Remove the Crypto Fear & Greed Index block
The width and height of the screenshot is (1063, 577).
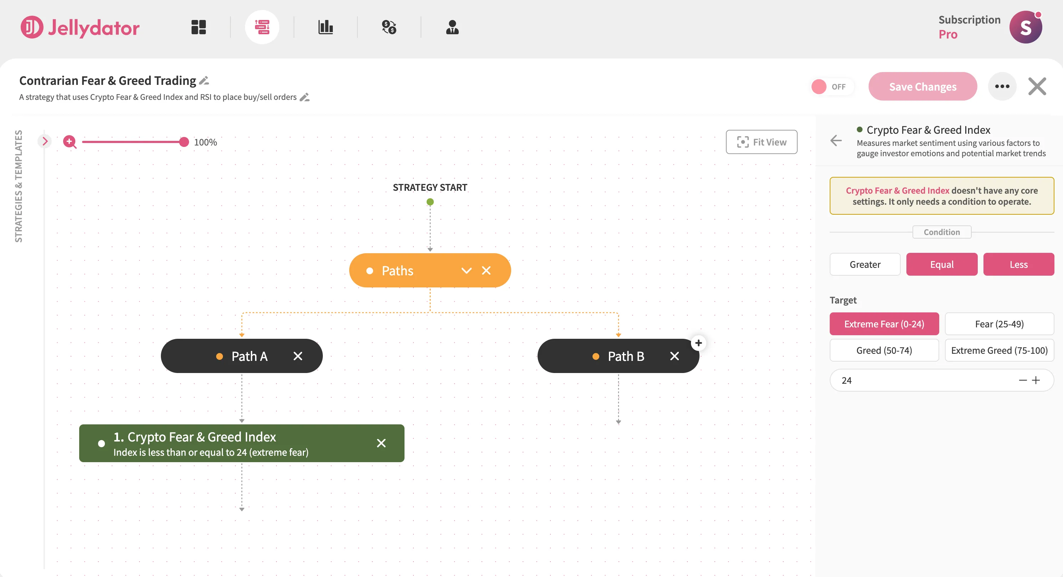[x=381, y=443]
